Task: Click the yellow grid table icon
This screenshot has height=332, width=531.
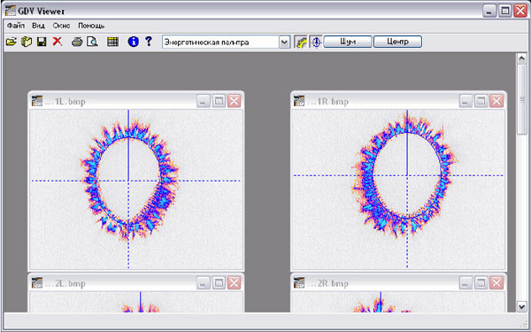Action: coord(112,42)
